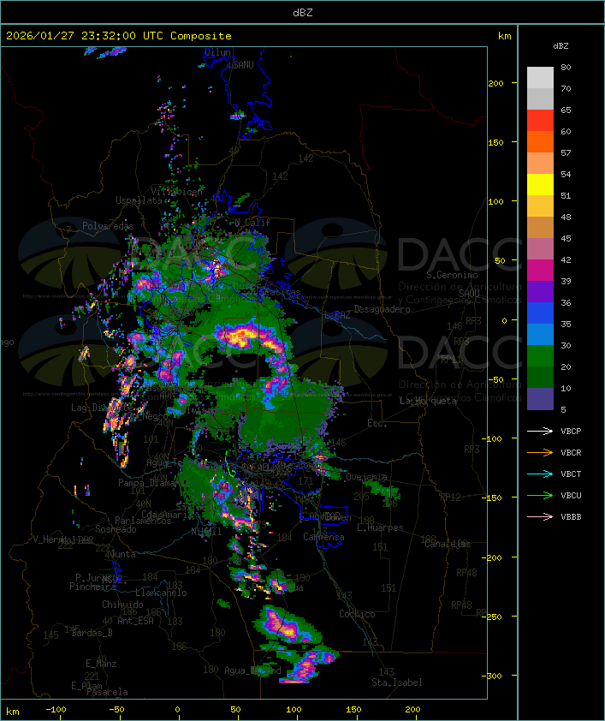Pick the dark blue 35-36 dBZ swatch
605x721 pixels.
540,313
